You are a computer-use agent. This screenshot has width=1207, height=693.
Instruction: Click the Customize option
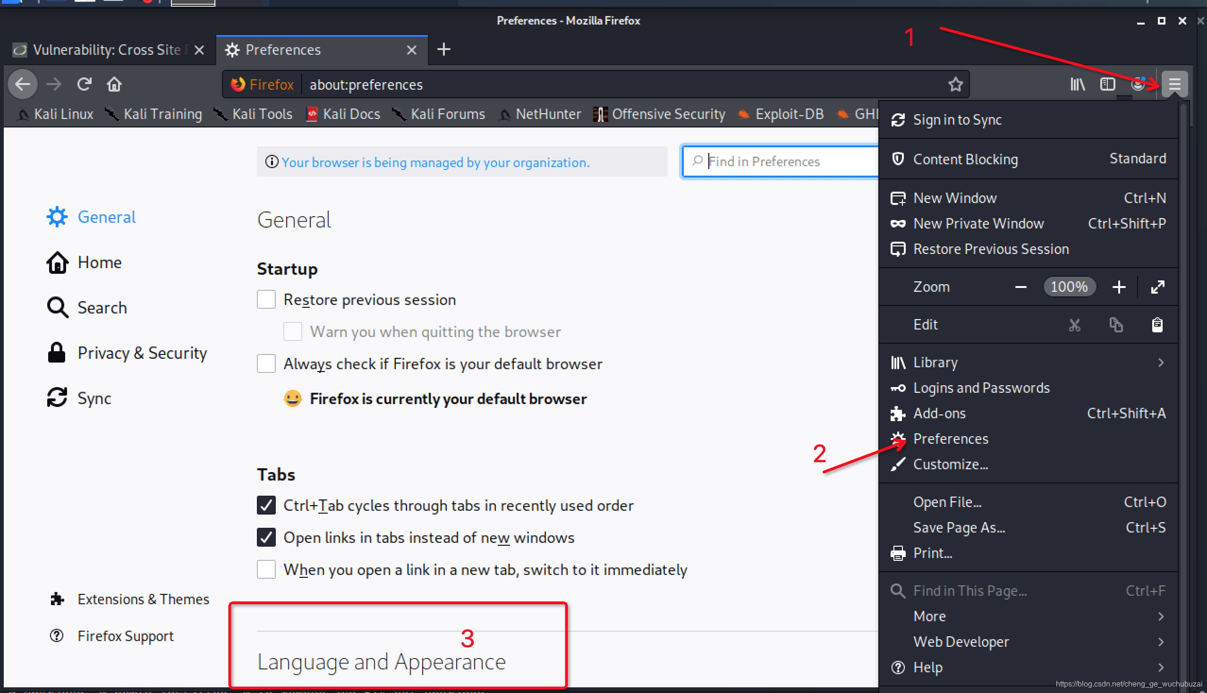tap(949, 464)
